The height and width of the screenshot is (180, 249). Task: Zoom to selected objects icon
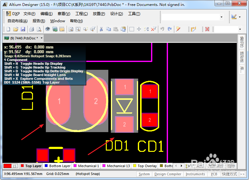tap(85, 29)
